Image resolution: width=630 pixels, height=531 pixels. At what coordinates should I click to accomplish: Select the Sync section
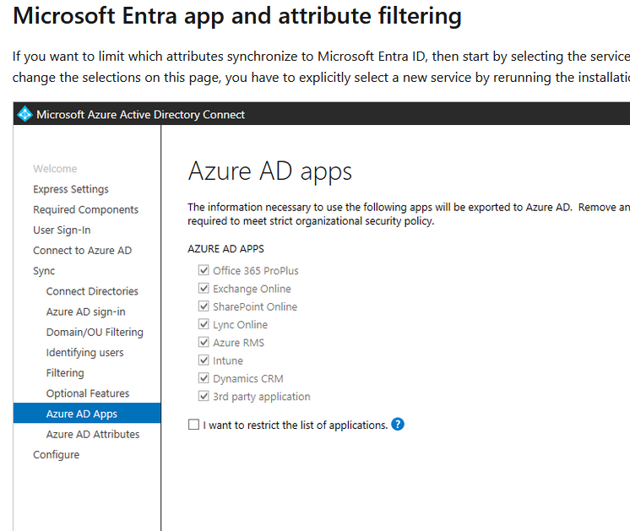[x=44, y=271]
